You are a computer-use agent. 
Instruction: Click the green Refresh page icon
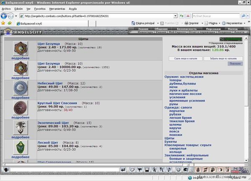[x=182, y=16]
